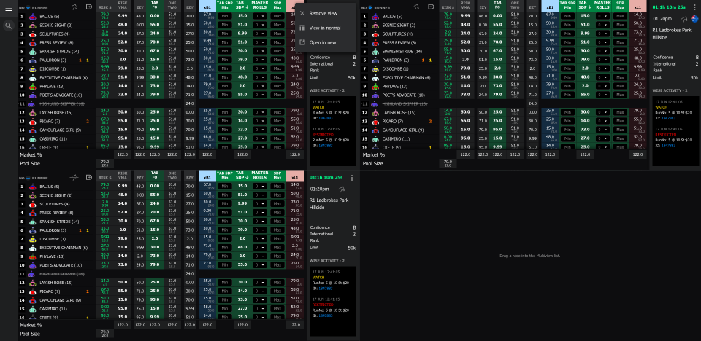Viewport: 701px width, 341px height.
Task: Choose Open in new from context menu
Action: tap(322, 42)
